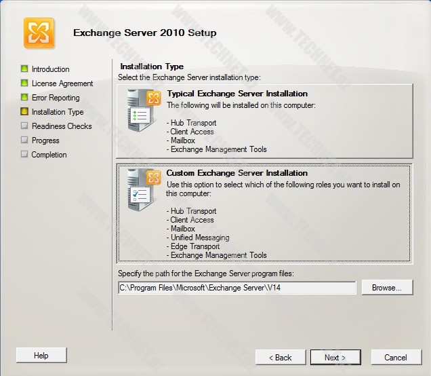
Task: Click the Readiness Checks step indicator
Action: click(x=24, y=126)
